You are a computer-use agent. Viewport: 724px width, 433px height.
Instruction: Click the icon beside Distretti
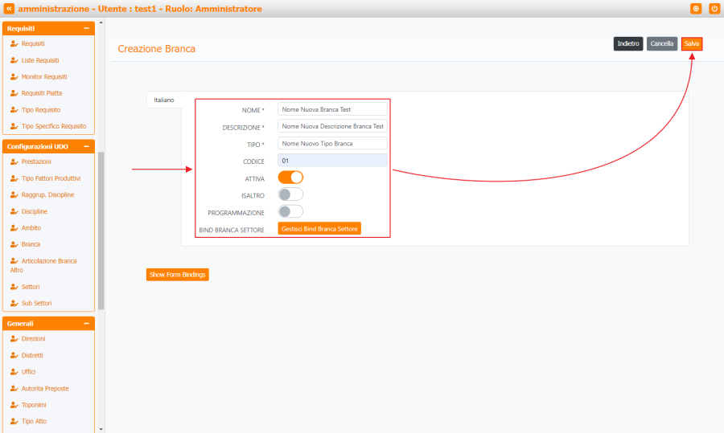pos(14,355)
